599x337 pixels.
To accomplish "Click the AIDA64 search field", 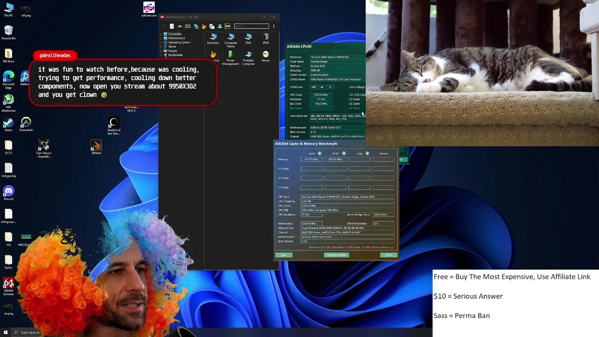I will pyautogui.click(x=252, y=26).
